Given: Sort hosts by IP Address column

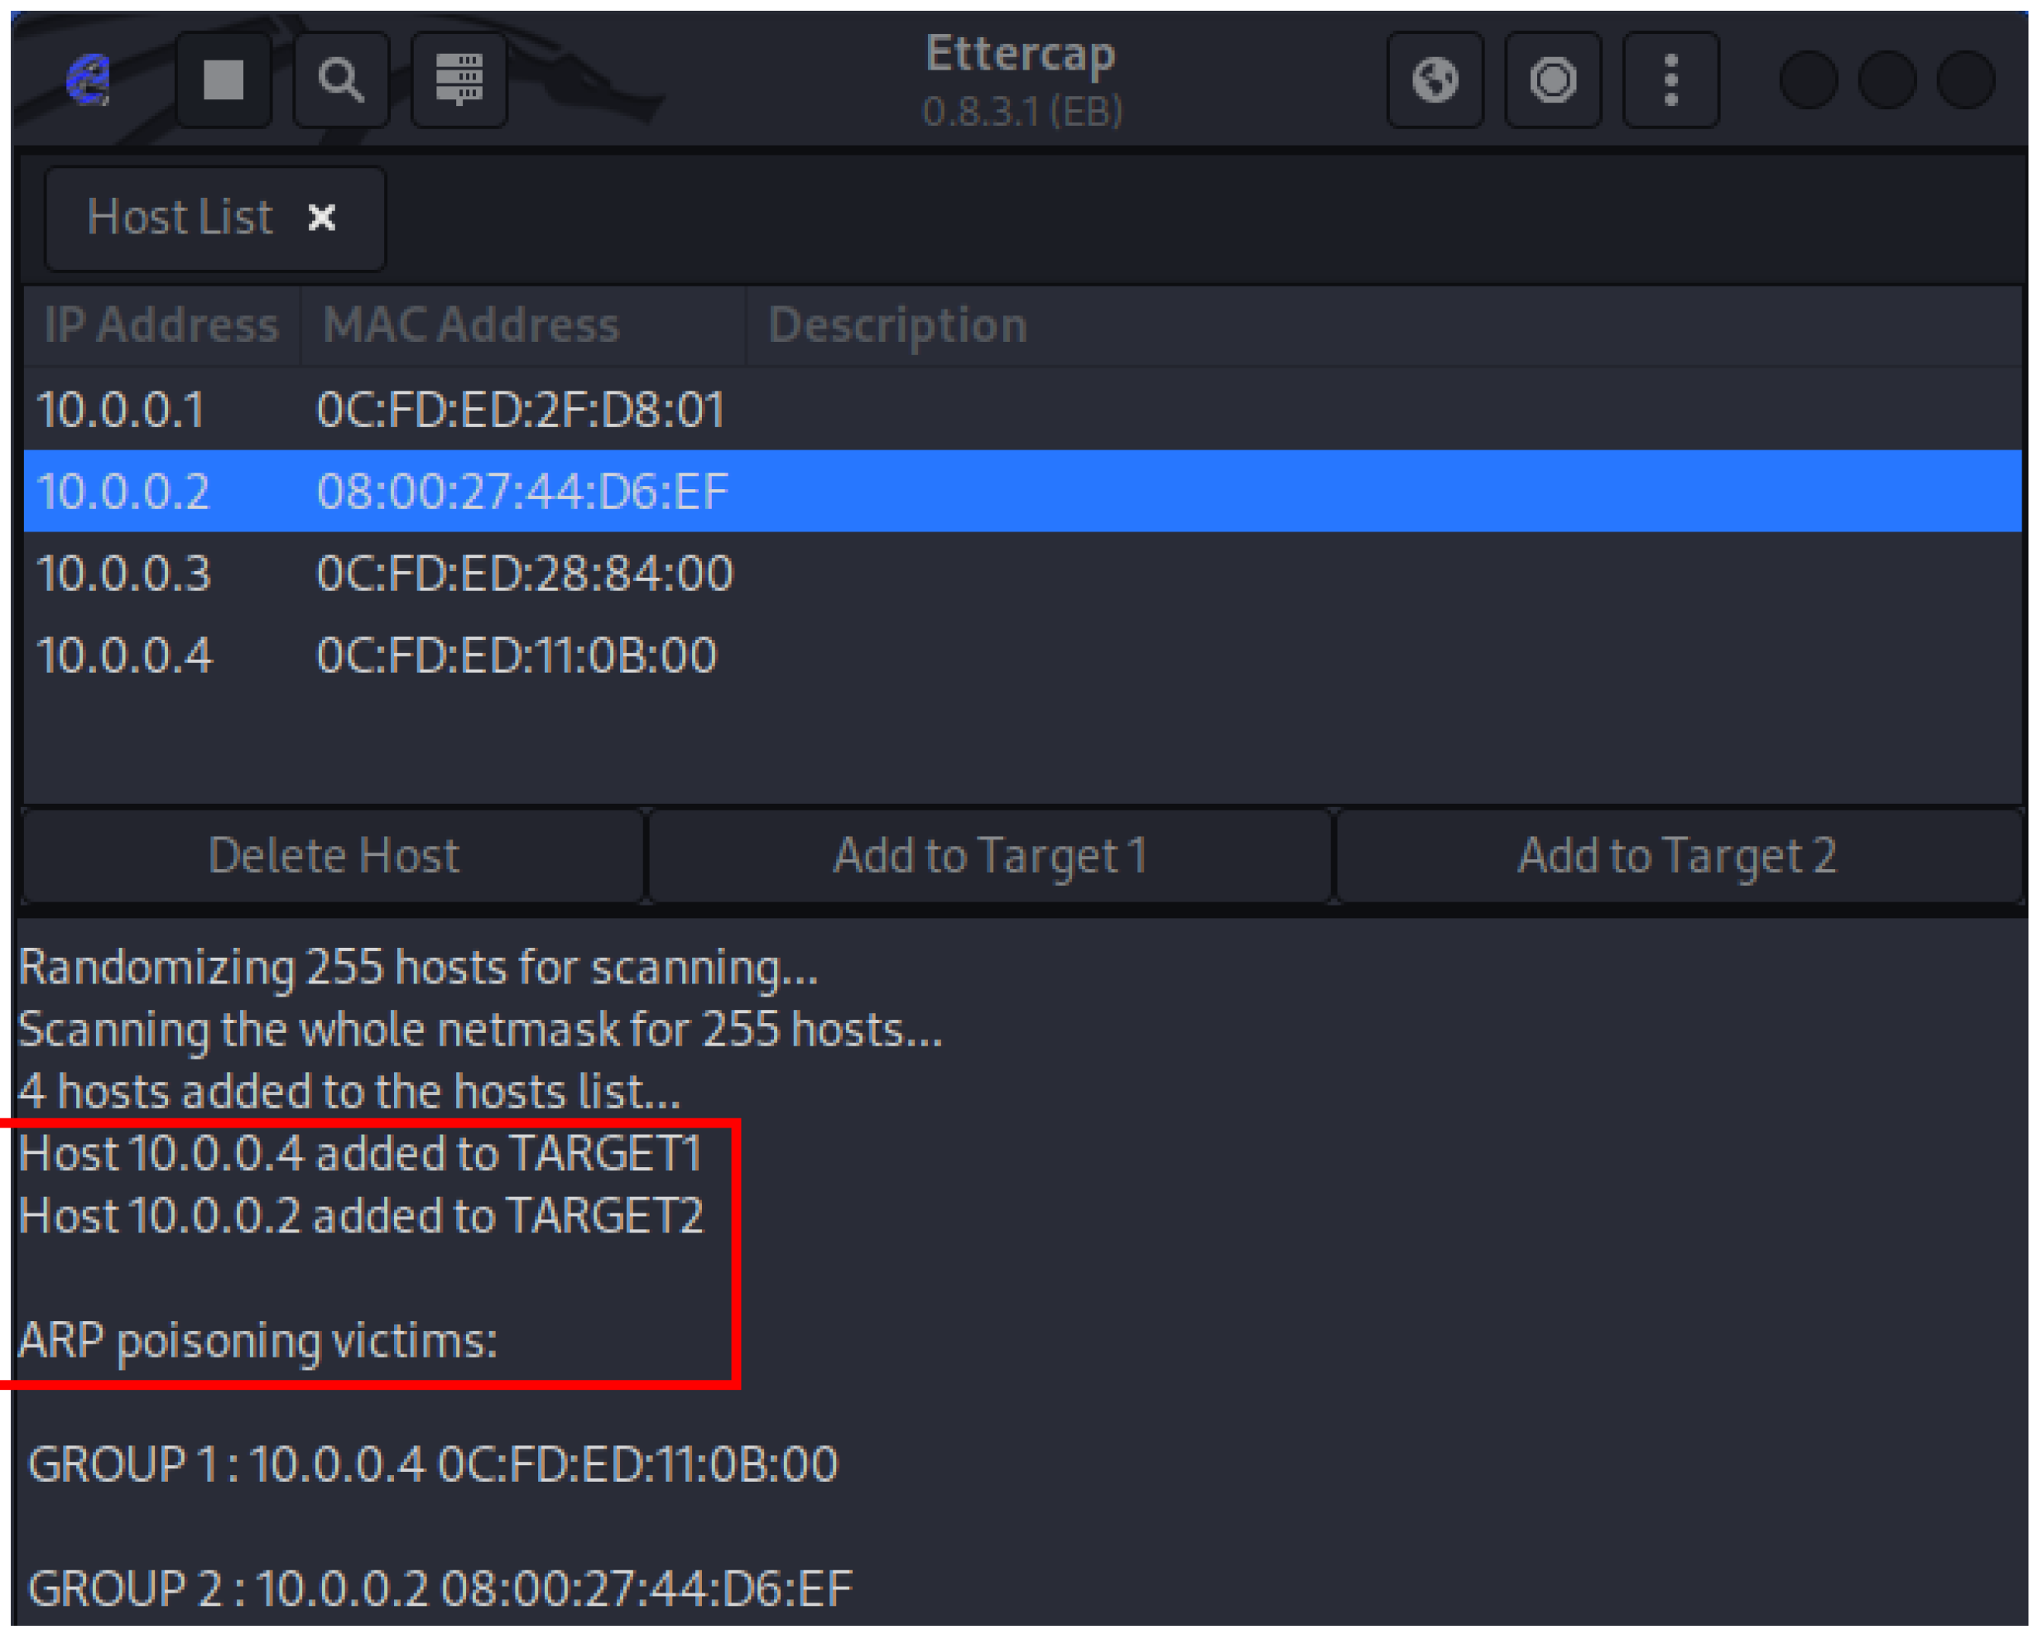Looking at the screenshot, I should click(x=161, y=325).
